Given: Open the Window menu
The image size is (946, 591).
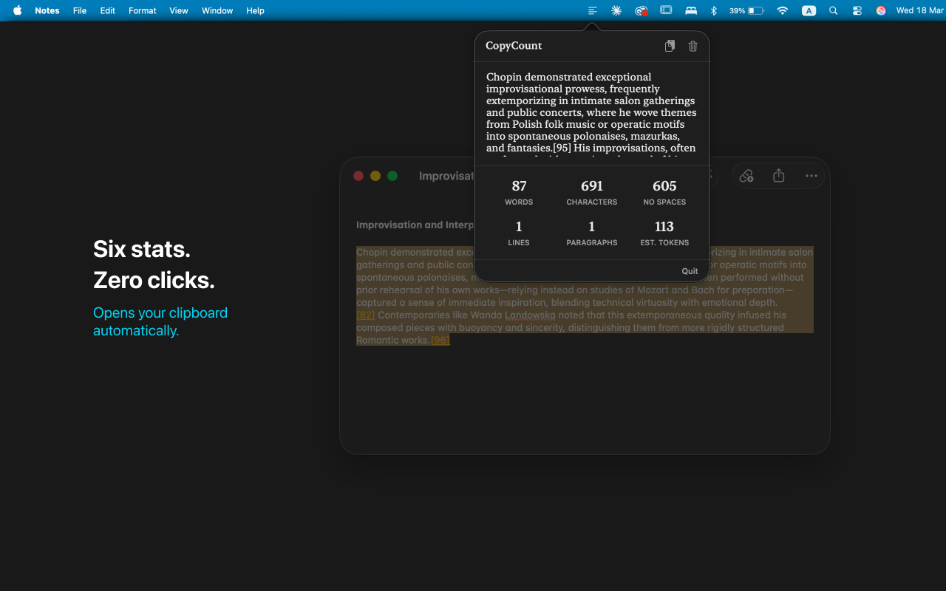Looking at the screenshot, I should [217, 10].
